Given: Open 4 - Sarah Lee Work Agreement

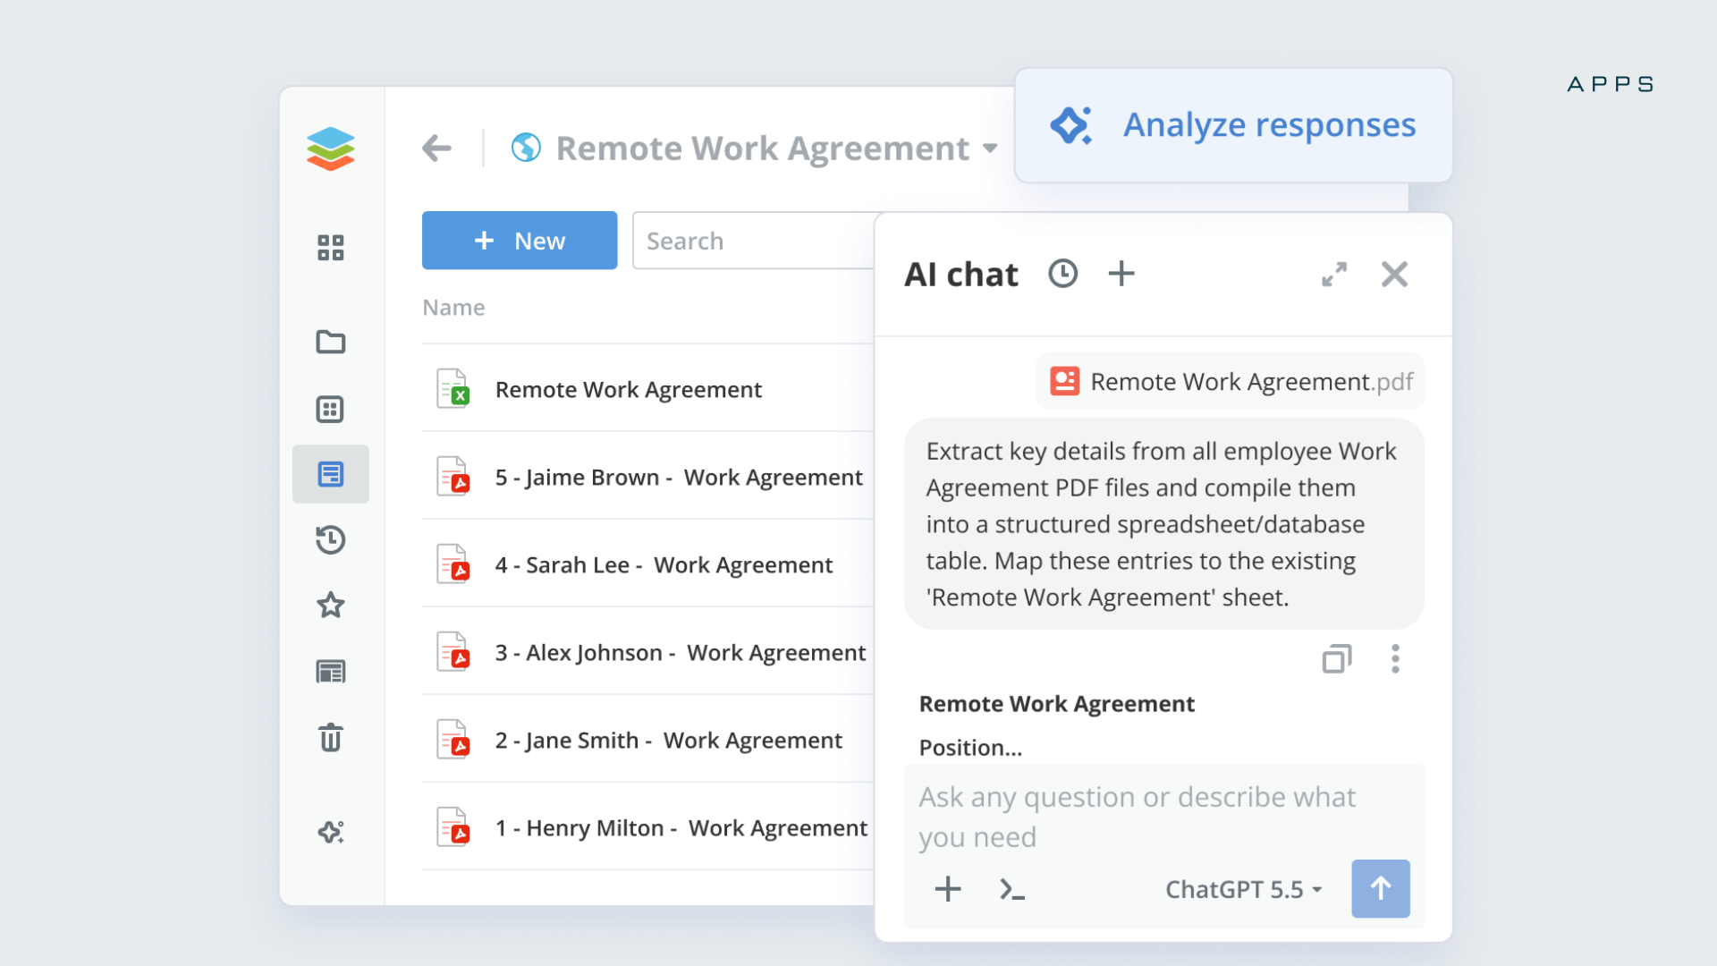Looking at the screenshot, I should pyautogui.click(x=647, y=564).
